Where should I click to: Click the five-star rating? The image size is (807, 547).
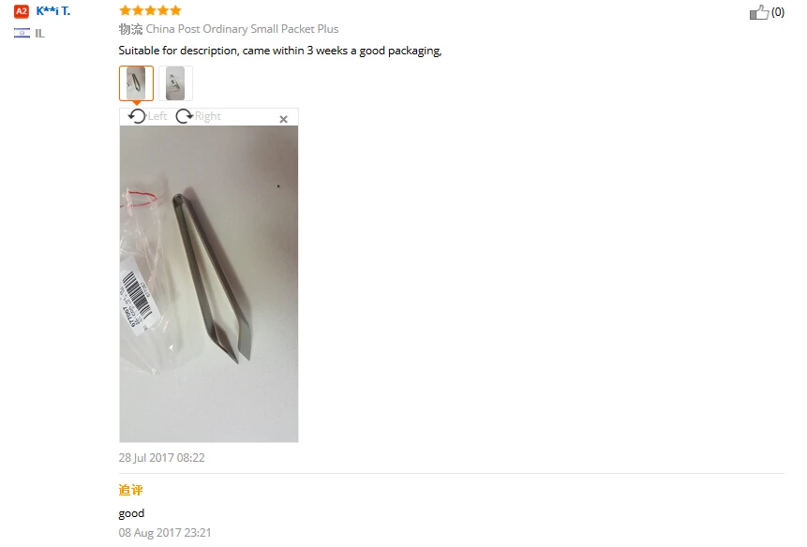(150, 10)
